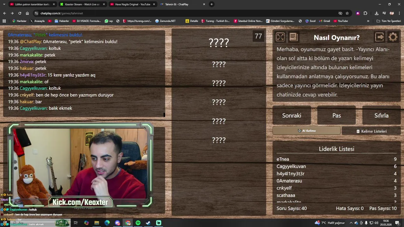Open the Excel bookmark
This screenshot has width=404, height=227.
(x=310, y=21)
